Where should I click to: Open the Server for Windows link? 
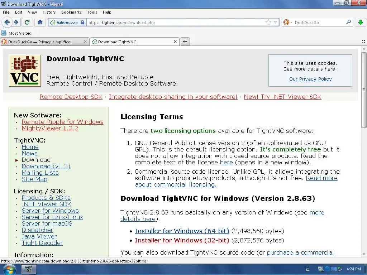point(50,211)
